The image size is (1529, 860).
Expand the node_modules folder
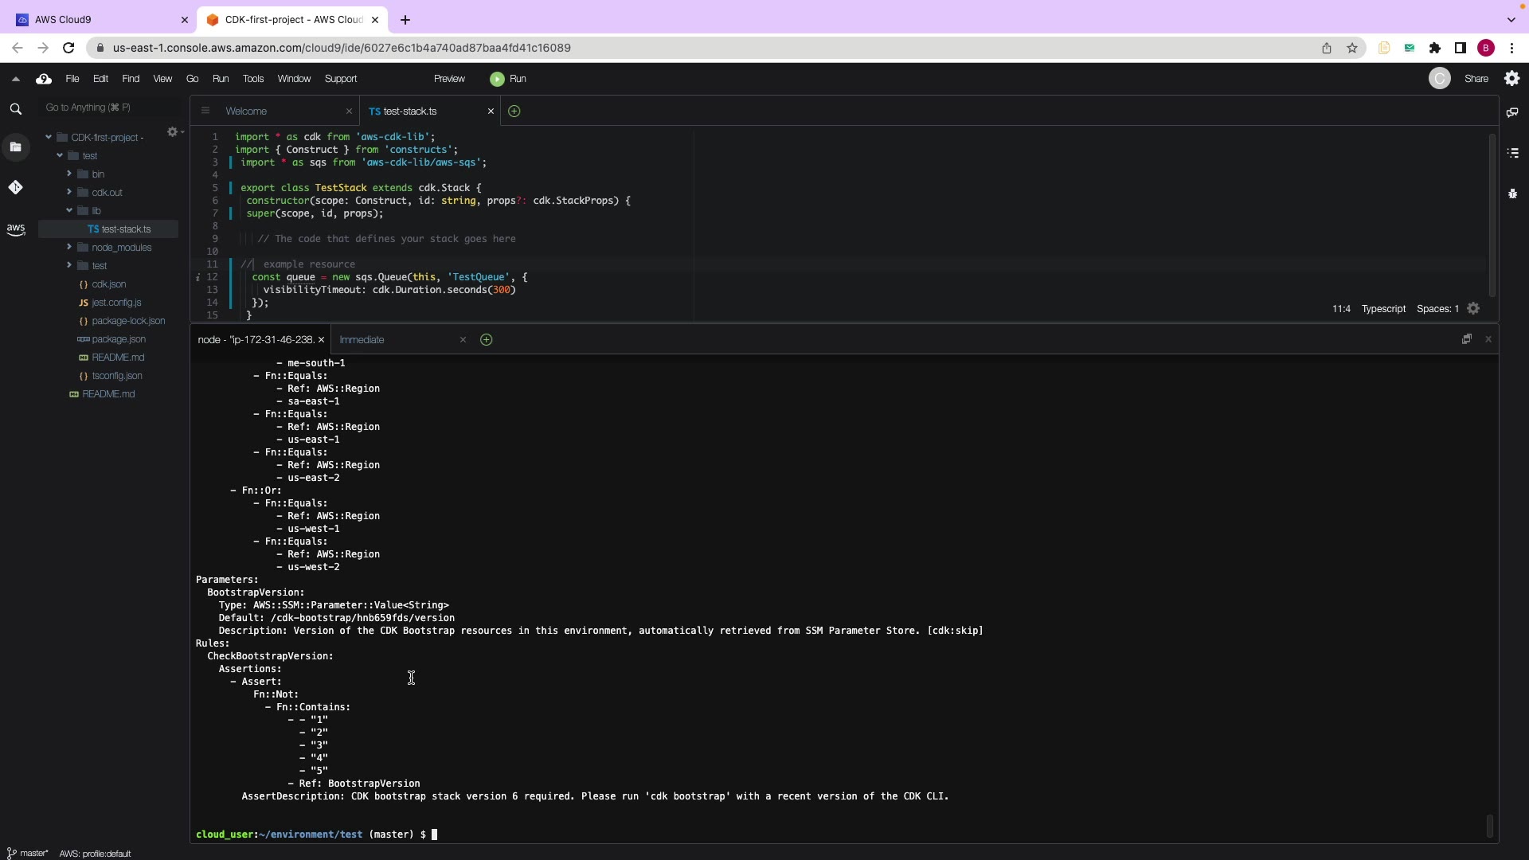(69, 248)
